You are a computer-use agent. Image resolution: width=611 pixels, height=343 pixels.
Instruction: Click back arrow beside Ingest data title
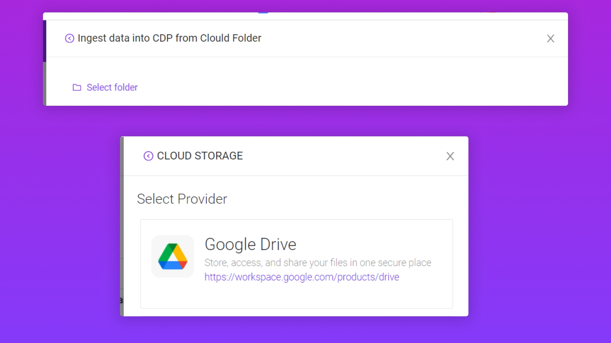(69, 38)
